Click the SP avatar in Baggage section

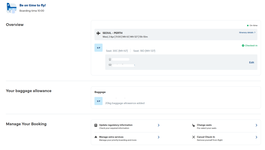click(98, 101)
